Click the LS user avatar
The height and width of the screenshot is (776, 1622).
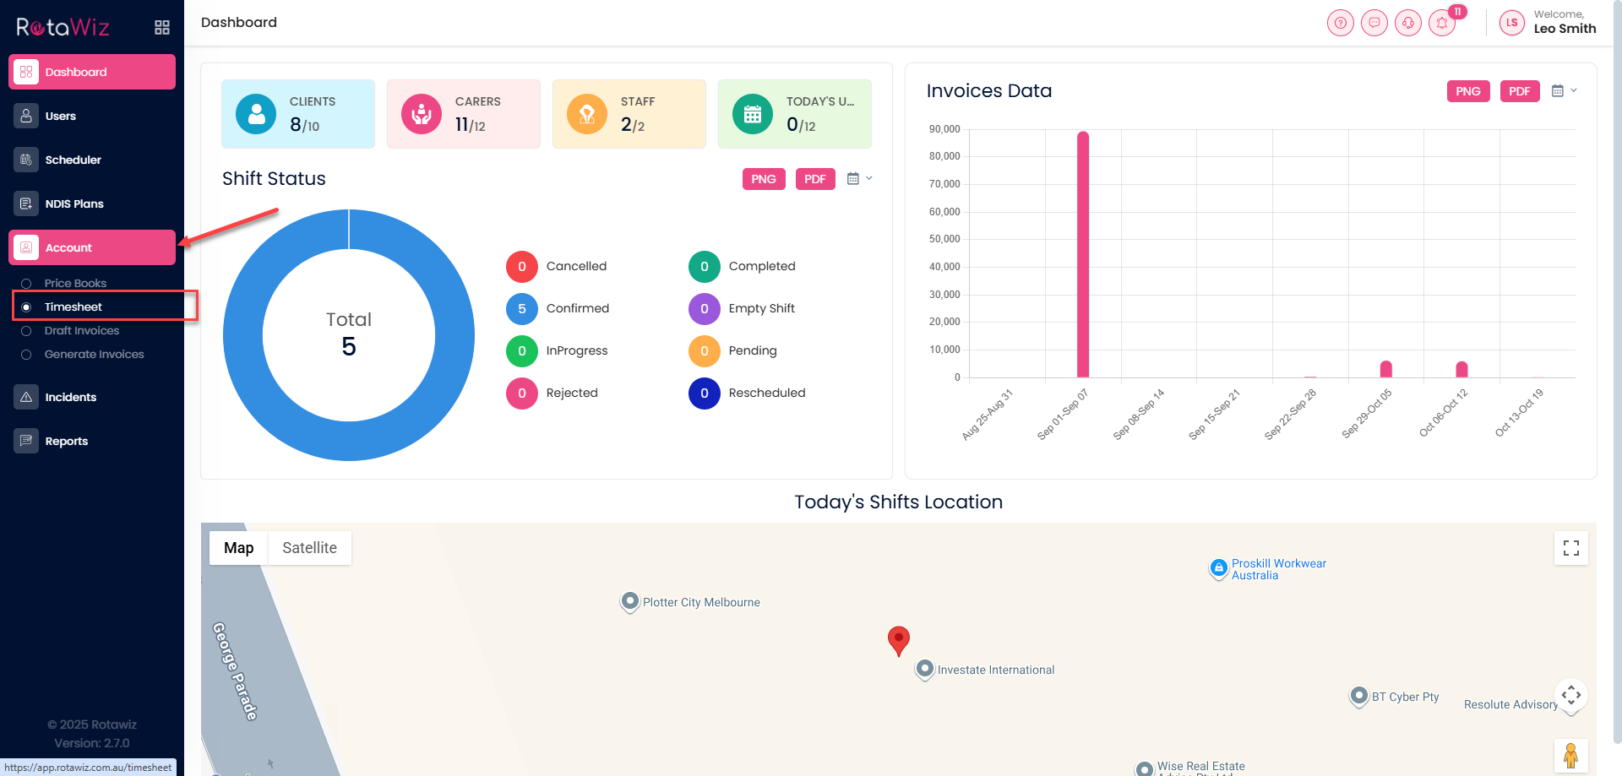click(1511, 23)
